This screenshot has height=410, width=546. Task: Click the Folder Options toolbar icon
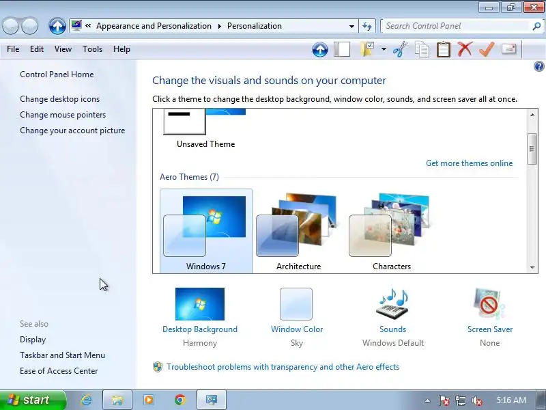point(367,49)
